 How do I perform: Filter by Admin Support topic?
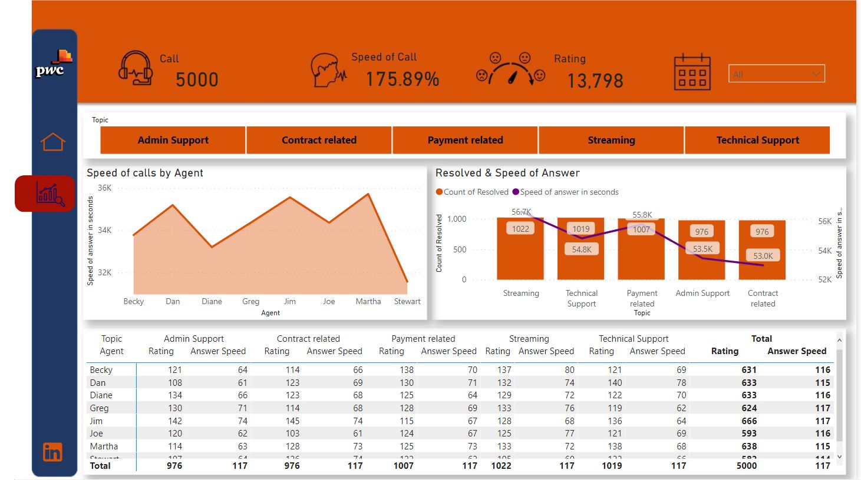pos(173,140)
